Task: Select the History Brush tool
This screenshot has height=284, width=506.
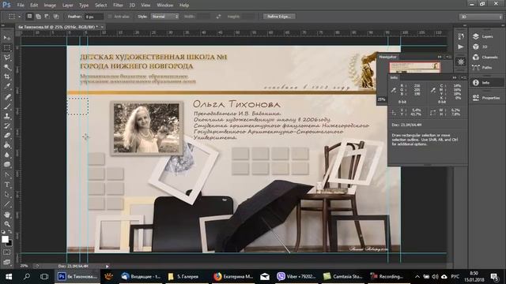Action: pyautogui.click(x=7, y=126)
